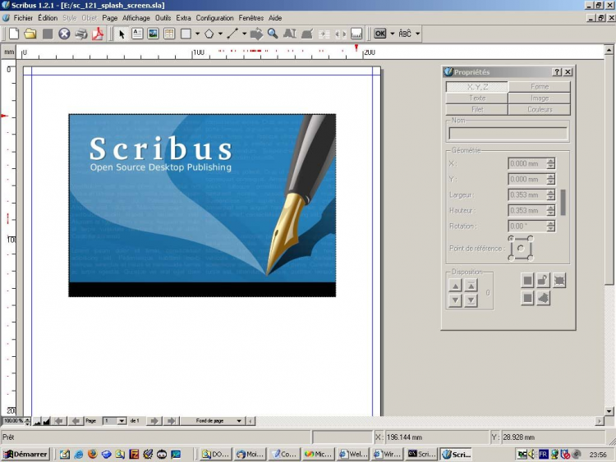Open the Outils menu
Viewport: 616px width, 462px height.
tap(163, 18)
